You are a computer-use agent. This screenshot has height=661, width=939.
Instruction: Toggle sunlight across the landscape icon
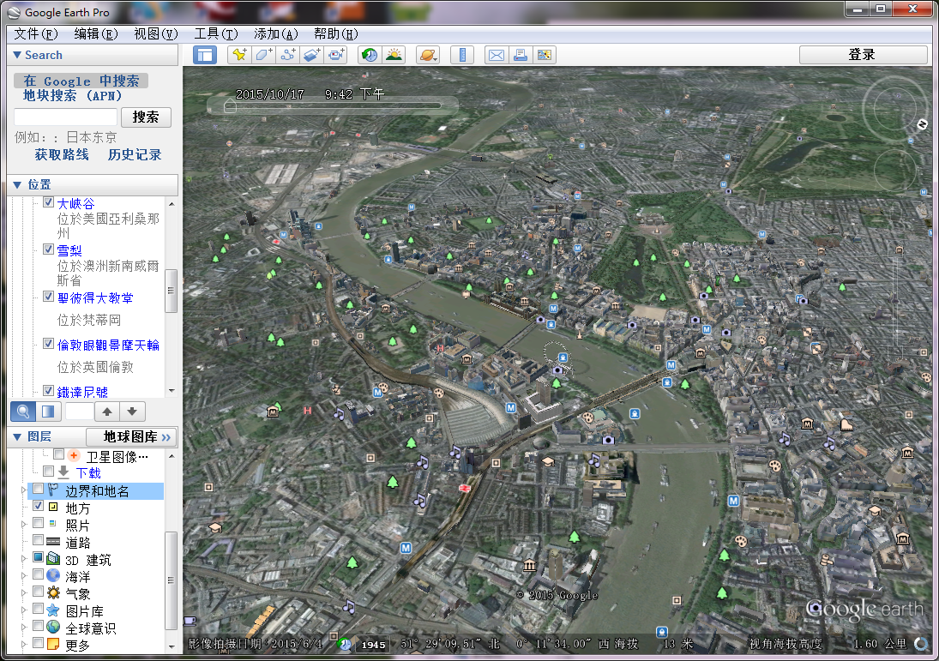tap(394, 55)
